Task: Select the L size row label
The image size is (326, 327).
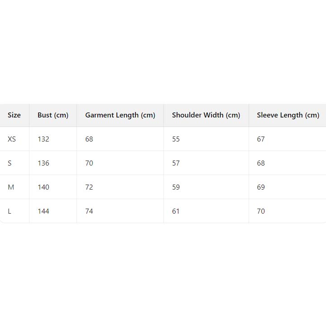Action: [x=10, y=211]
